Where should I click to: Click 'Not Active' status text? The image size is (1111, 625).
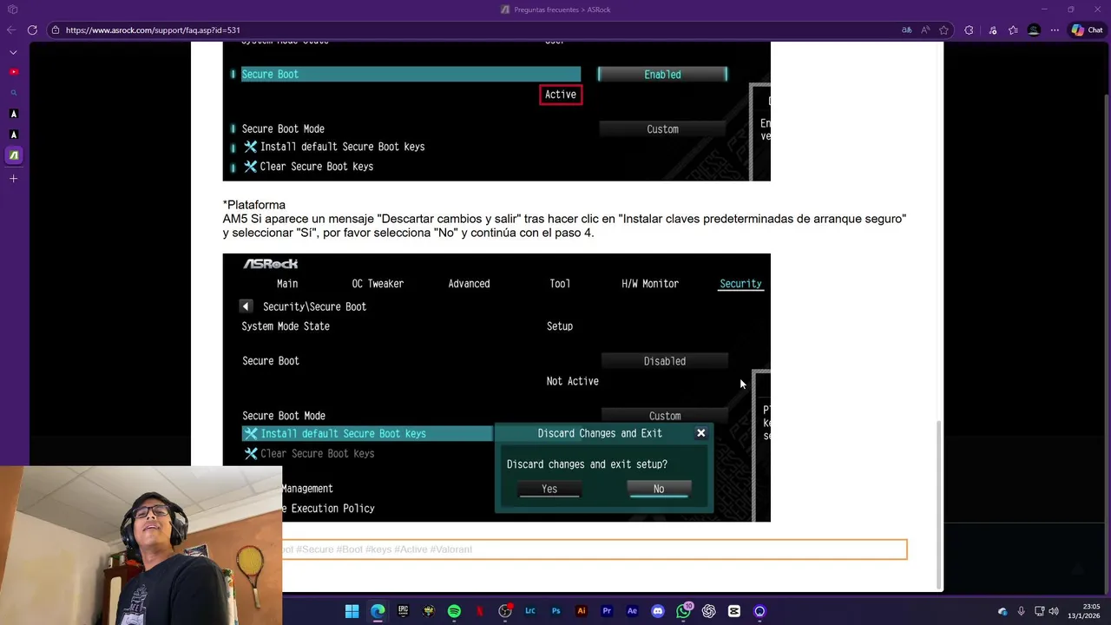pos(573,381)
